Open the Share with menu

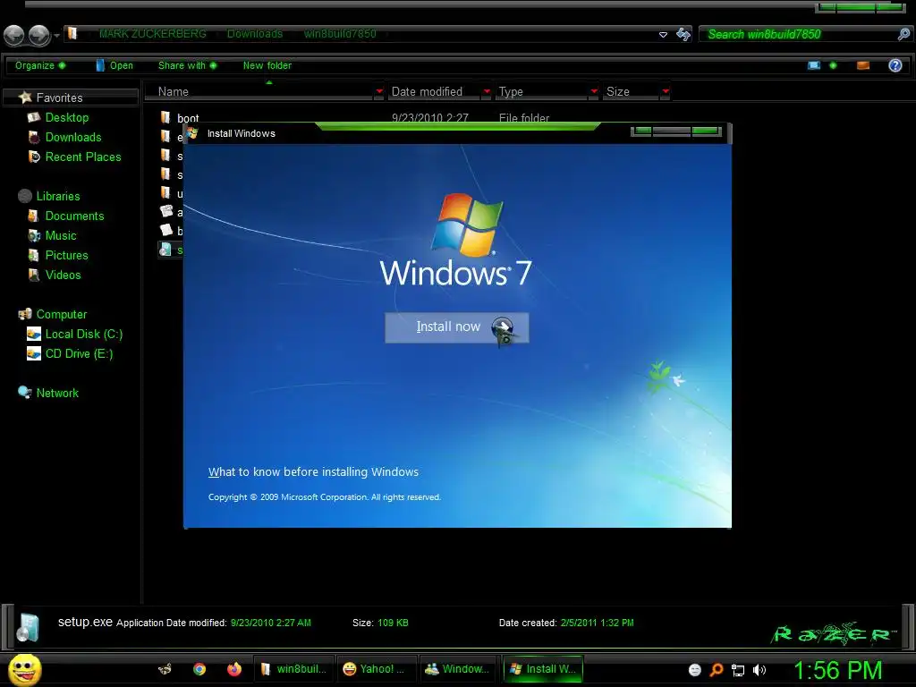tap(187, 65)
